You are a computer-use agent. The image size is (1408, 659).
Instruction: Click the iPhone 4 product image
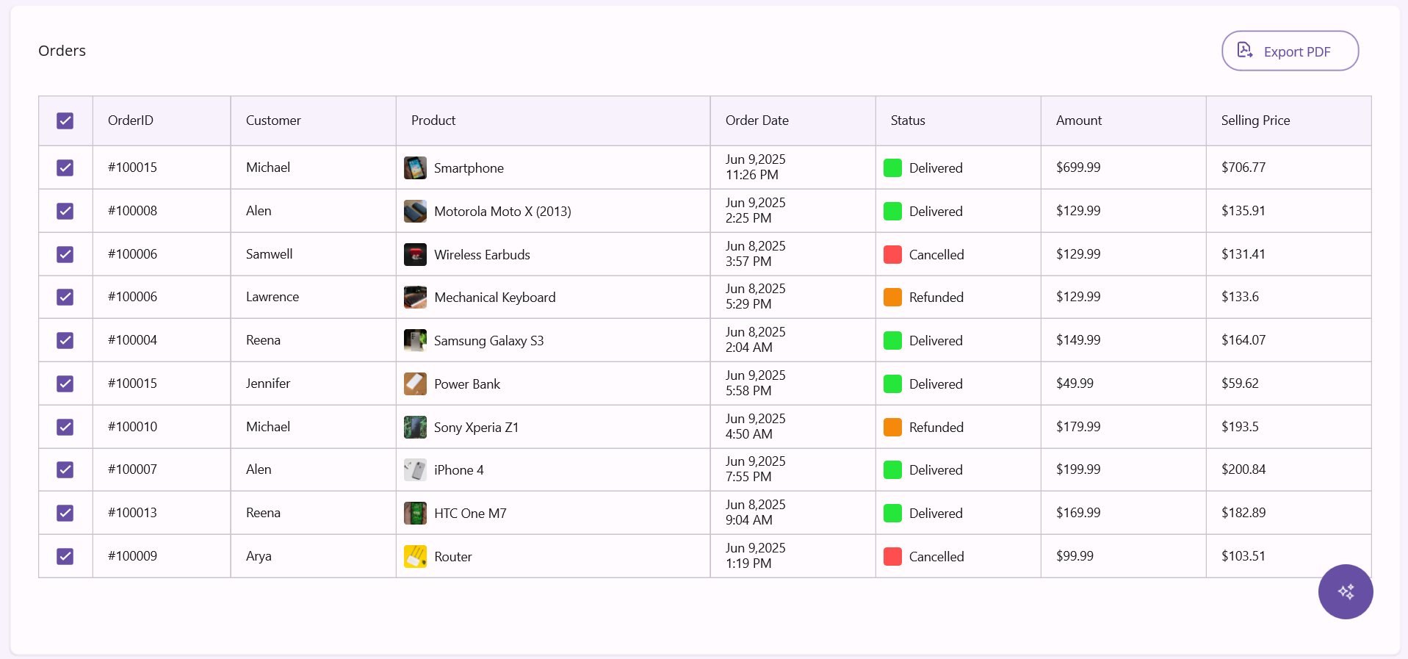pos(415,469)
